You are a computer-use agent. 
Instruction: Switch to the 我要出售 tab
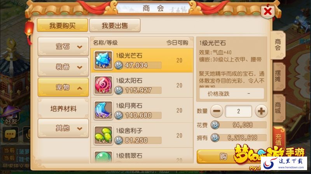pos(115,25)
